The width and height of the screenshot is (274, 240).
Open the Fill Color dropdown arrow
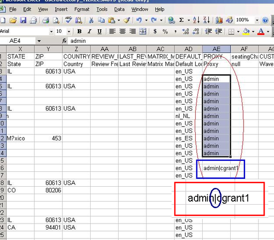coord(253,31)
